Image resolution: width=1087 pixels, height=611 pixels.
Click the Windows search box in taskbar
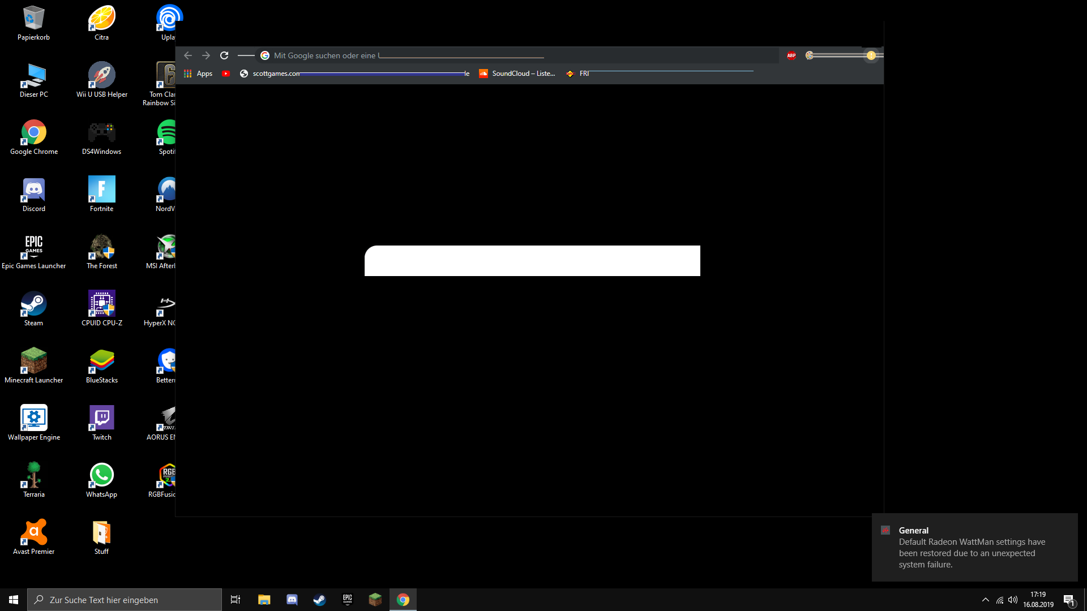(125, 600)
